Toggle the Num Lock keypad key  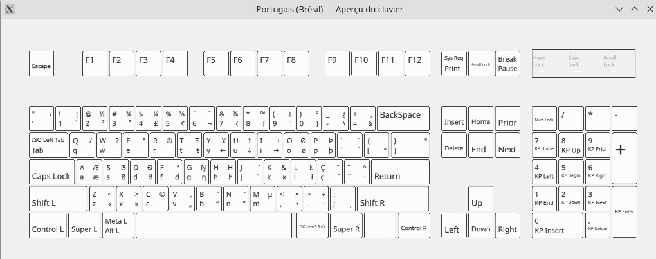[544, 119]
